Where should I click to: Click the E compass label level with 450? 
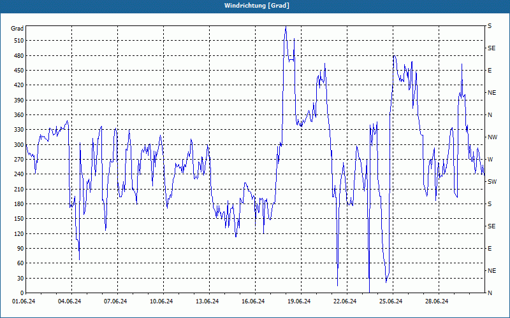click(x=490, y=71)
